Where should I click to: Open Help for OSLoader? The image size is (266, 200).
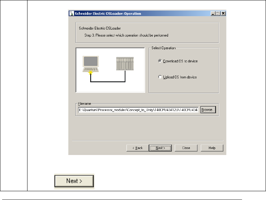[x=212, y=148]
